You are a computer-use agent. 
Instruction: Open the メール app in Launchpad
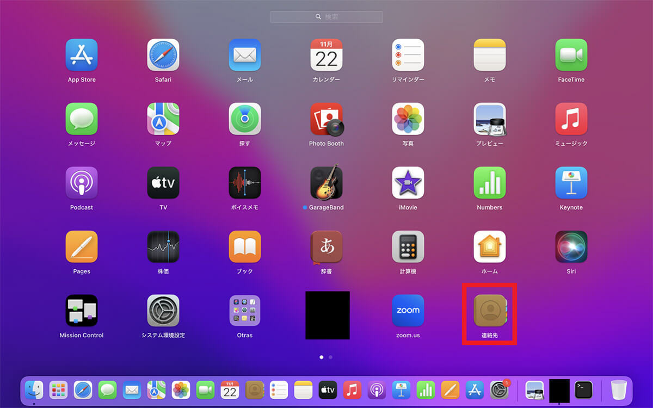click(x=245, y=55)
